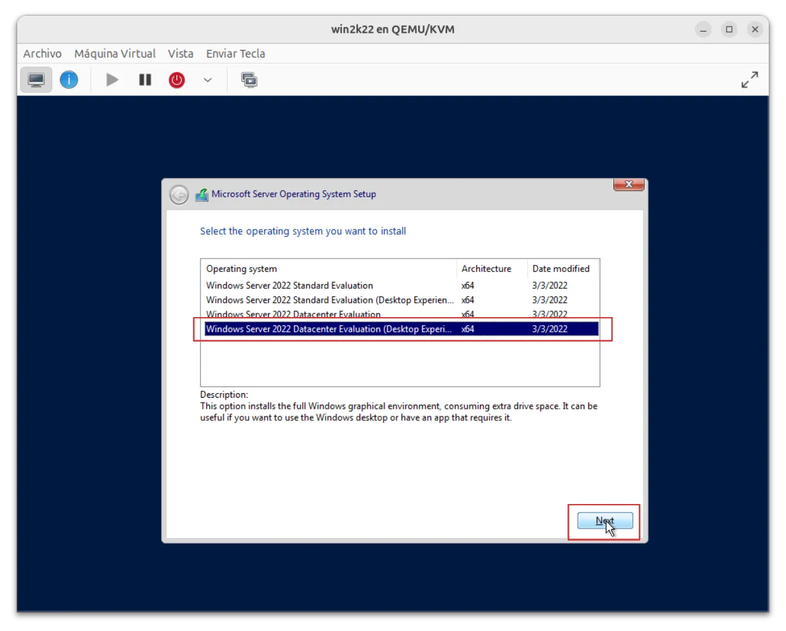Click the Architecture column header
Image resolution: width=786 pixels, height=631 pixels.
pyautogui.click(x=486, y=269)
